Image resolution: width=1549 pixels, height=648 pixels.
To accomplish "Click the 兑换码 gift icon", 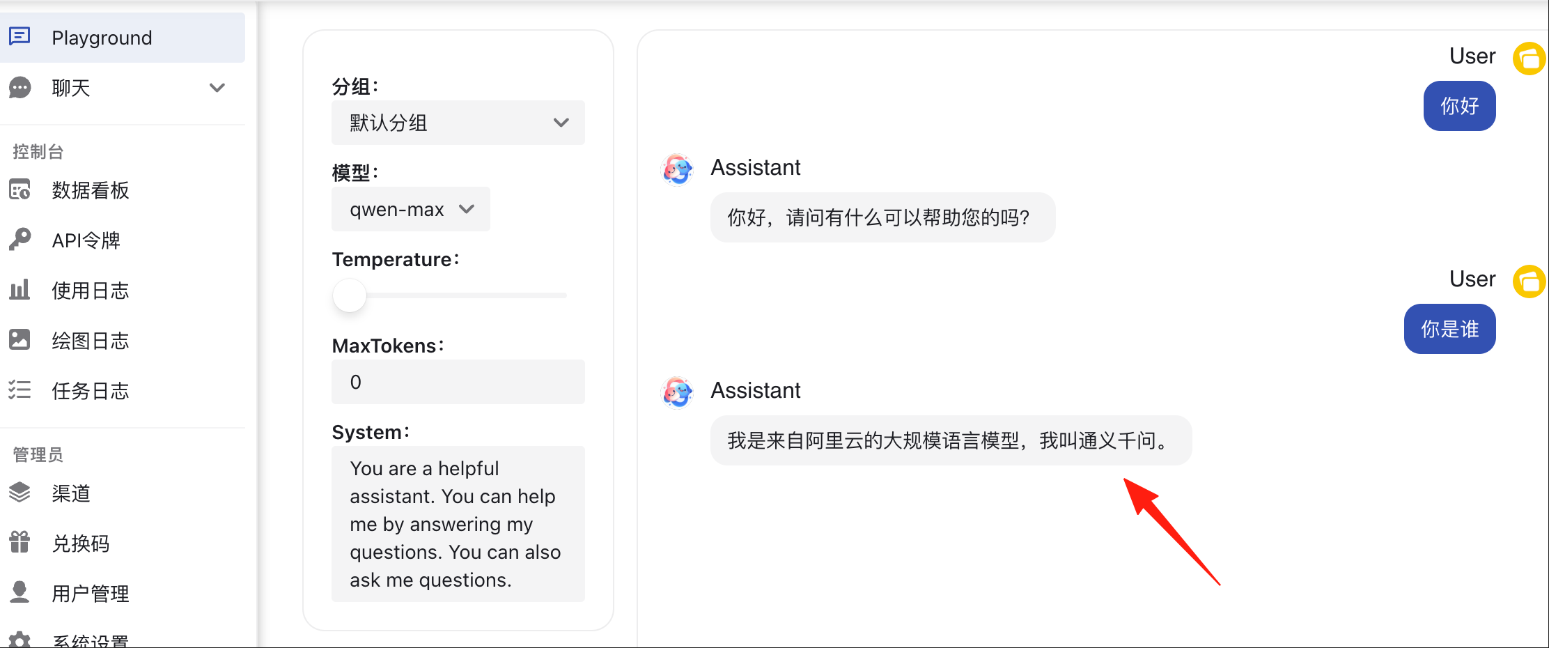I will coord(20,543).
